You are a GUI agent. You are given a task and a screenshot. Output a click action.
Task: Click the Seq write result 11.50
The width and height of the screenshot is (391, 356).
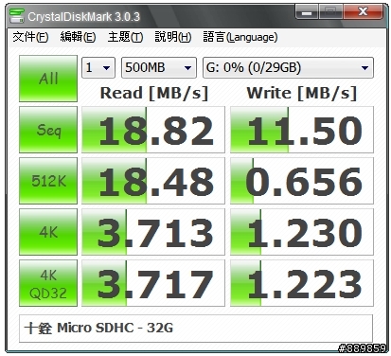(302, 130)
